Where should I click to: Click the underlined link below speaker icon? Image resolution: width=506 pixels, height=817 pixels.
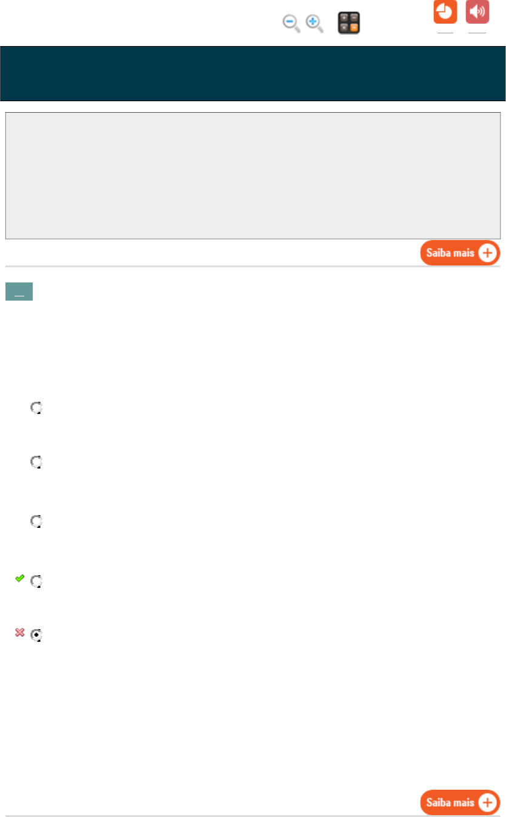(478, 32)
